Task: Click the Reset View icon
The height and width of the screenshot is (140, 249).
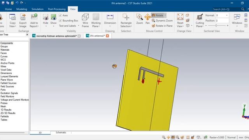Action: point(180,17)
